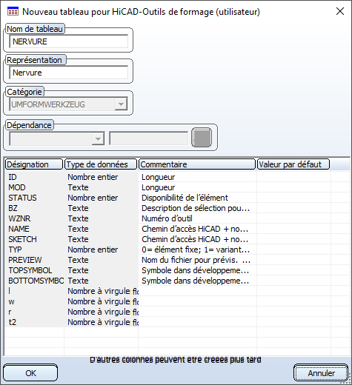The width and height of the screenshot is (352, 385).
Task: Click data type of ID row
Action: point(93,177)
